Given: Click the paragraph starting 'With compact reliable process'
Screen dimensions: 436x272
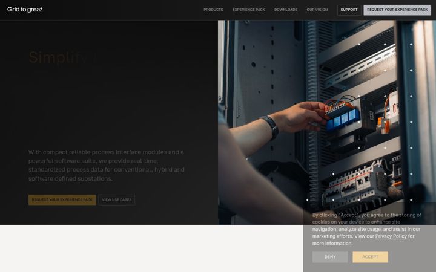Looking at the screenshot, I should pyautogui.click(x=106, y=165).
